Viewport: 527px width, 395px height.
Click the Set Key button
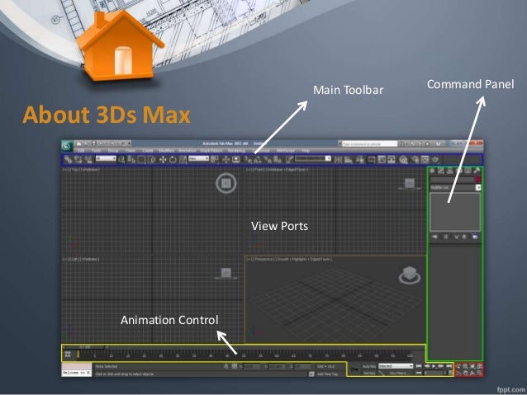[x=369, y=374]
